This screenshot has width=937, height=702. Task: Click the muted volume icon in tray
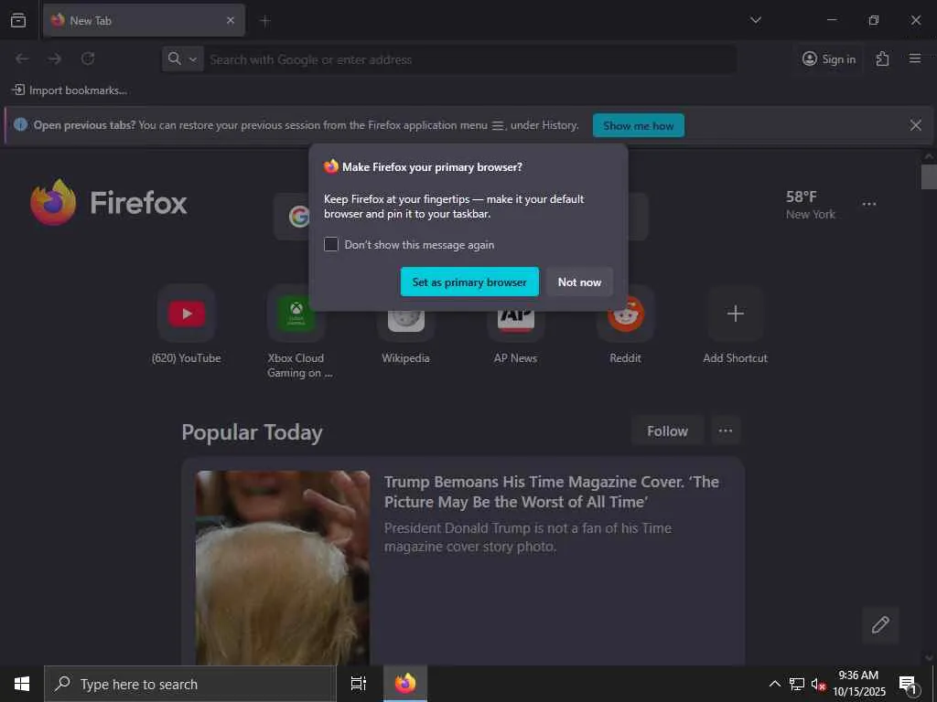point(818,684)
